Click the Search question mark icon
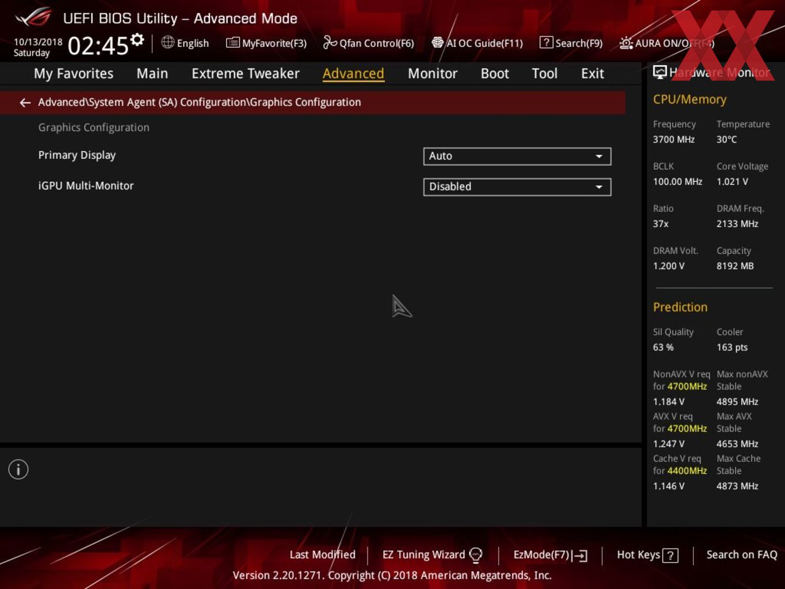This screenshot has width=785, height=589. 546,42
